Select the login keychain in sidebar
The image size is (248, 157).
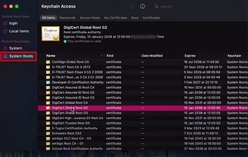coord(13,23)
